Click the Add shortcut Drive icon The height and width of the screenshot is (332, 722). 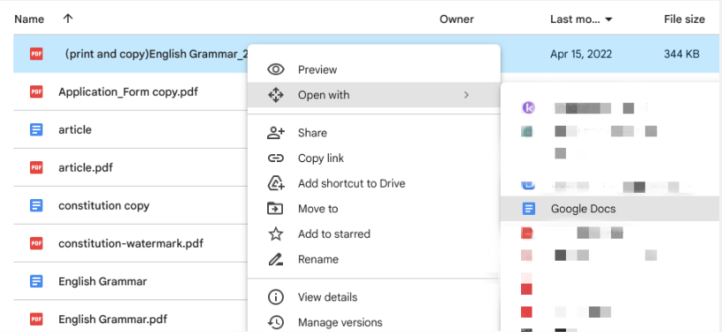point(275,183)
